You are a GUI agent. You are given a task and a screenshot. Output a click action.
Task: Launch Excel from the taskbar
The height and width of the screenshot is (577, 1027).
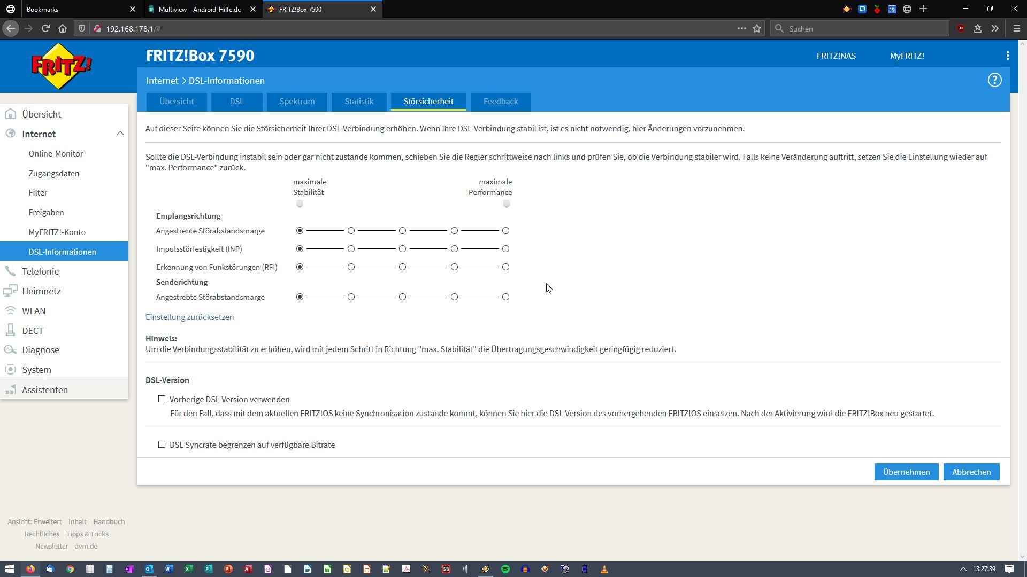pyautogui.click(x=189, y=569)
